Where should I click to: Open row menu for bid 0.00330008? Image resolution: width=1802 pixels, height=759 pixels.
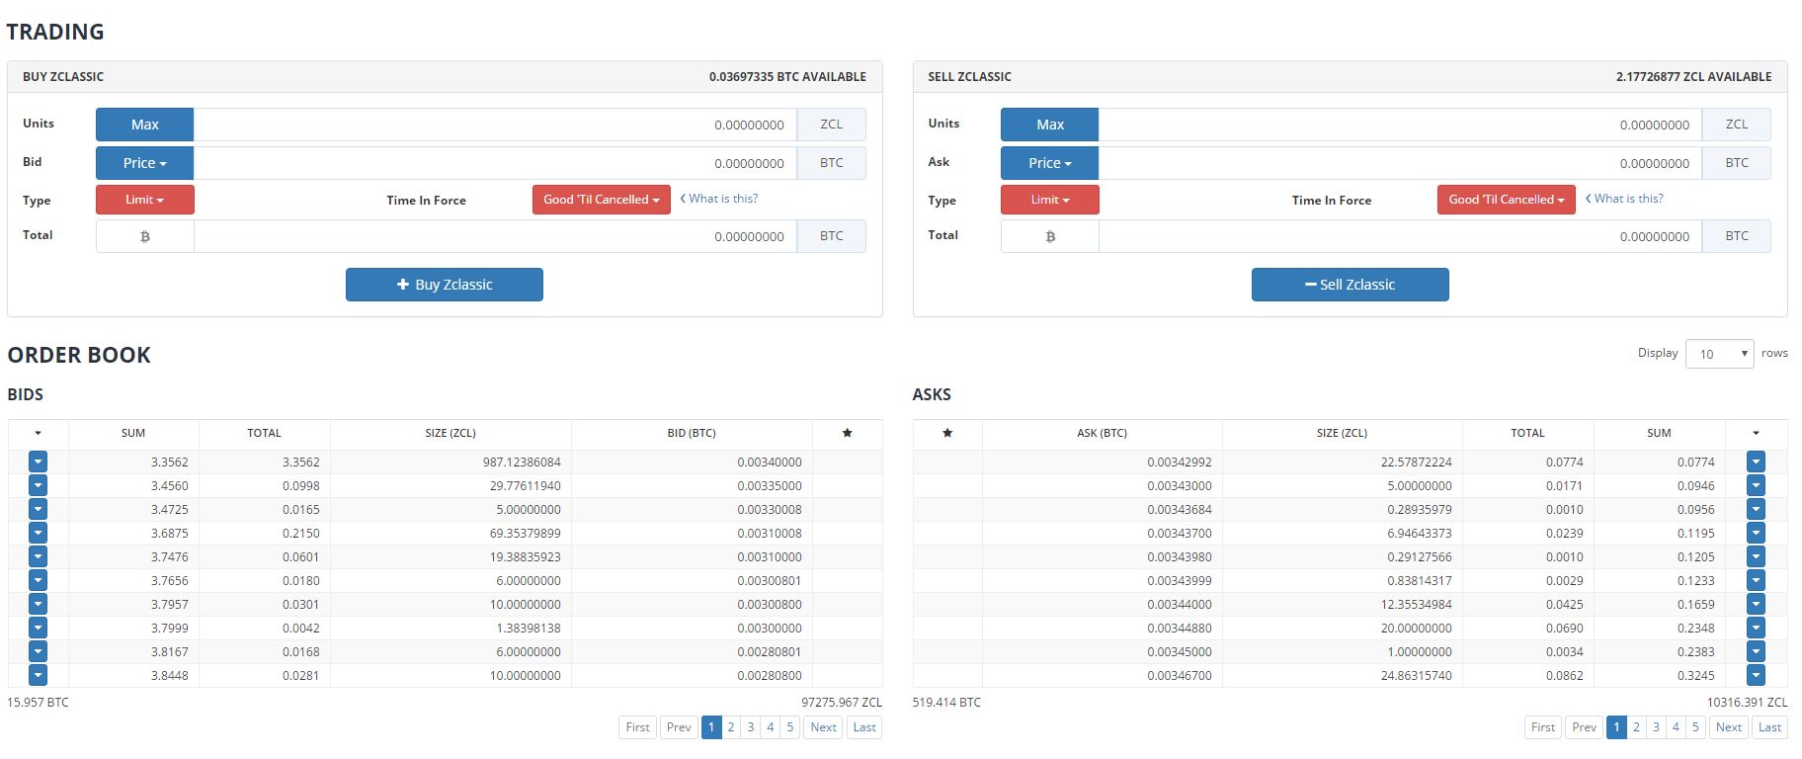click(38, 509)
